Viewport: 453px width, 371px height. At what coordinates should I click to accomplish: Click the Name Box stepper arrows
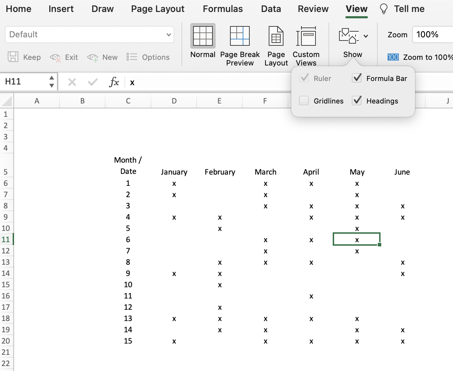(52, 82)
